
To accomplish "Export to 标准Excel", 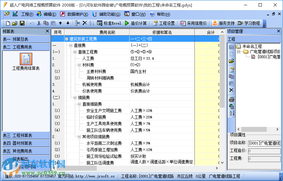I will pyautogui.click(x=109, y=23).
